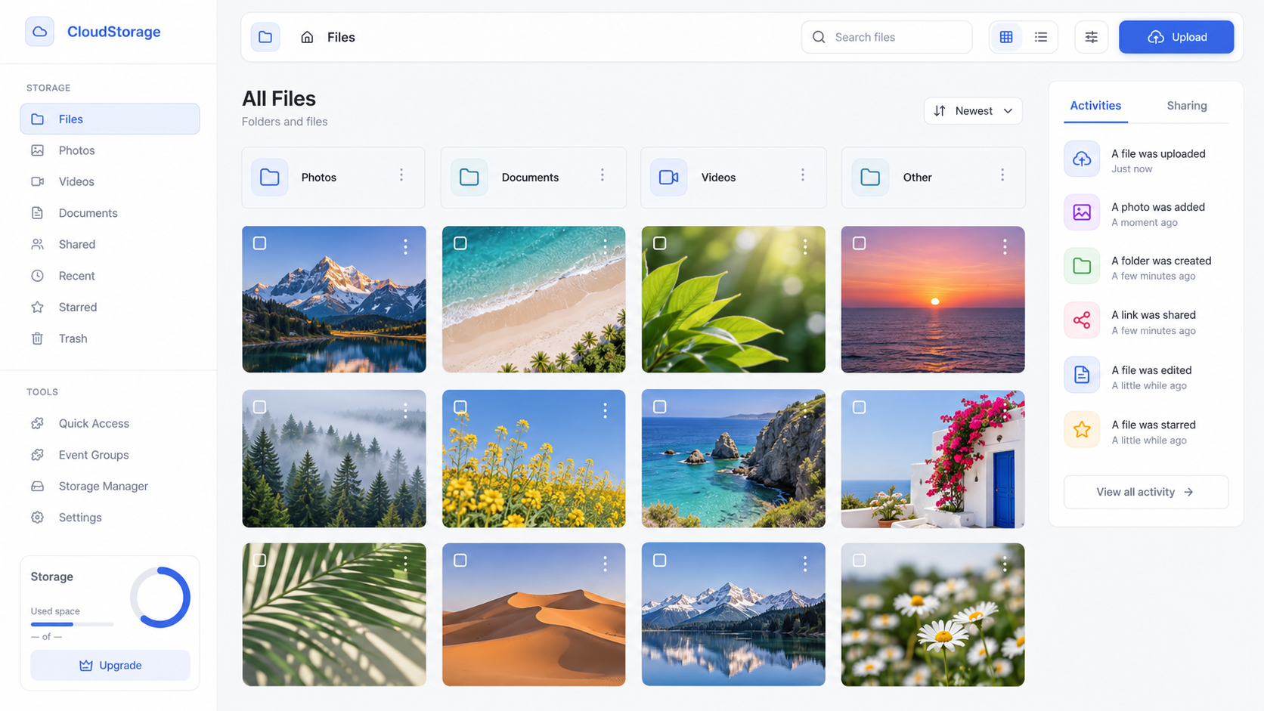The width and height of the screenshot is (1264, 711).
Task: Open the filter sliders settings icon
Action: pos(1092,37)
